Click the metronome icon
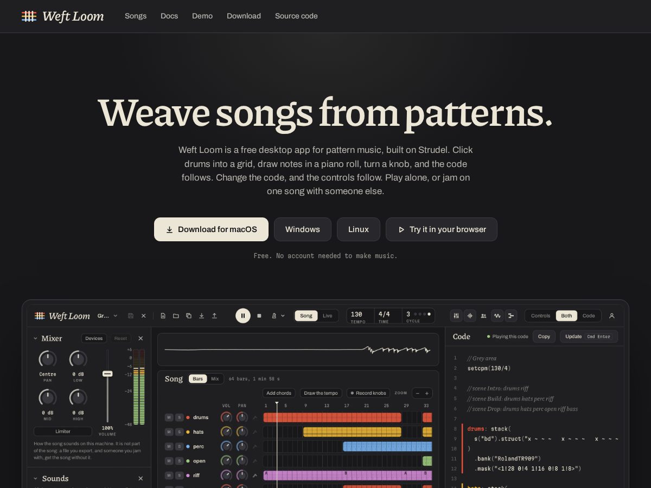651x488 pixels. click(x=274, y=316)
